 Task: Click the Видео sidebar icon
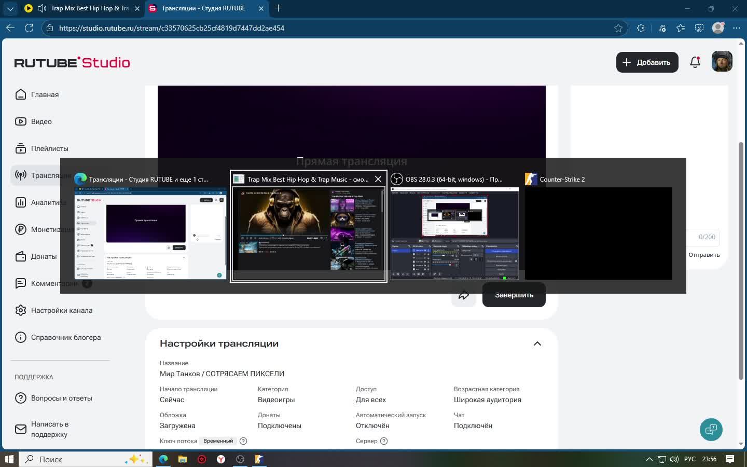click(21, 121)
